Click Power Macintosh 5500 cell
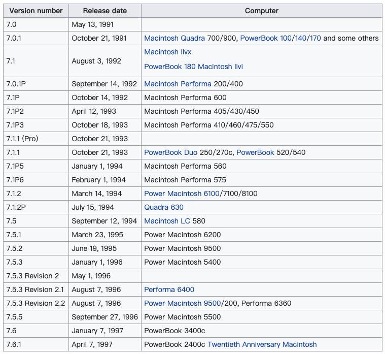 (262, 317)
